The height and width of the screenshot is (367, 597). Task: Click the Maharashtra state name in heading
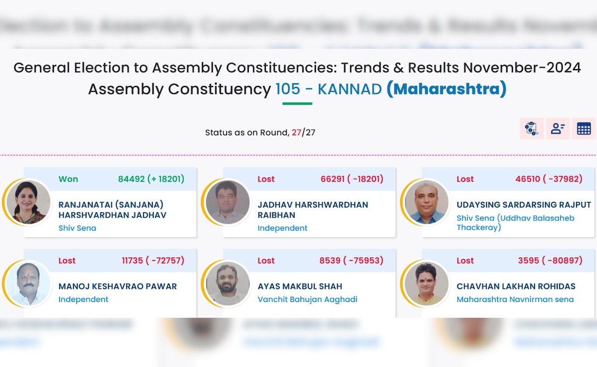446,89
